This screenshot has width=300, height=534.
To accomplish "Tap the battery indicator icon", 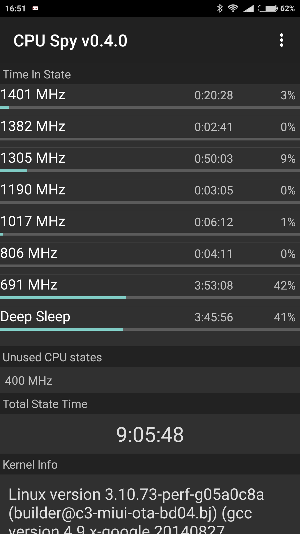I will [268, 8].
